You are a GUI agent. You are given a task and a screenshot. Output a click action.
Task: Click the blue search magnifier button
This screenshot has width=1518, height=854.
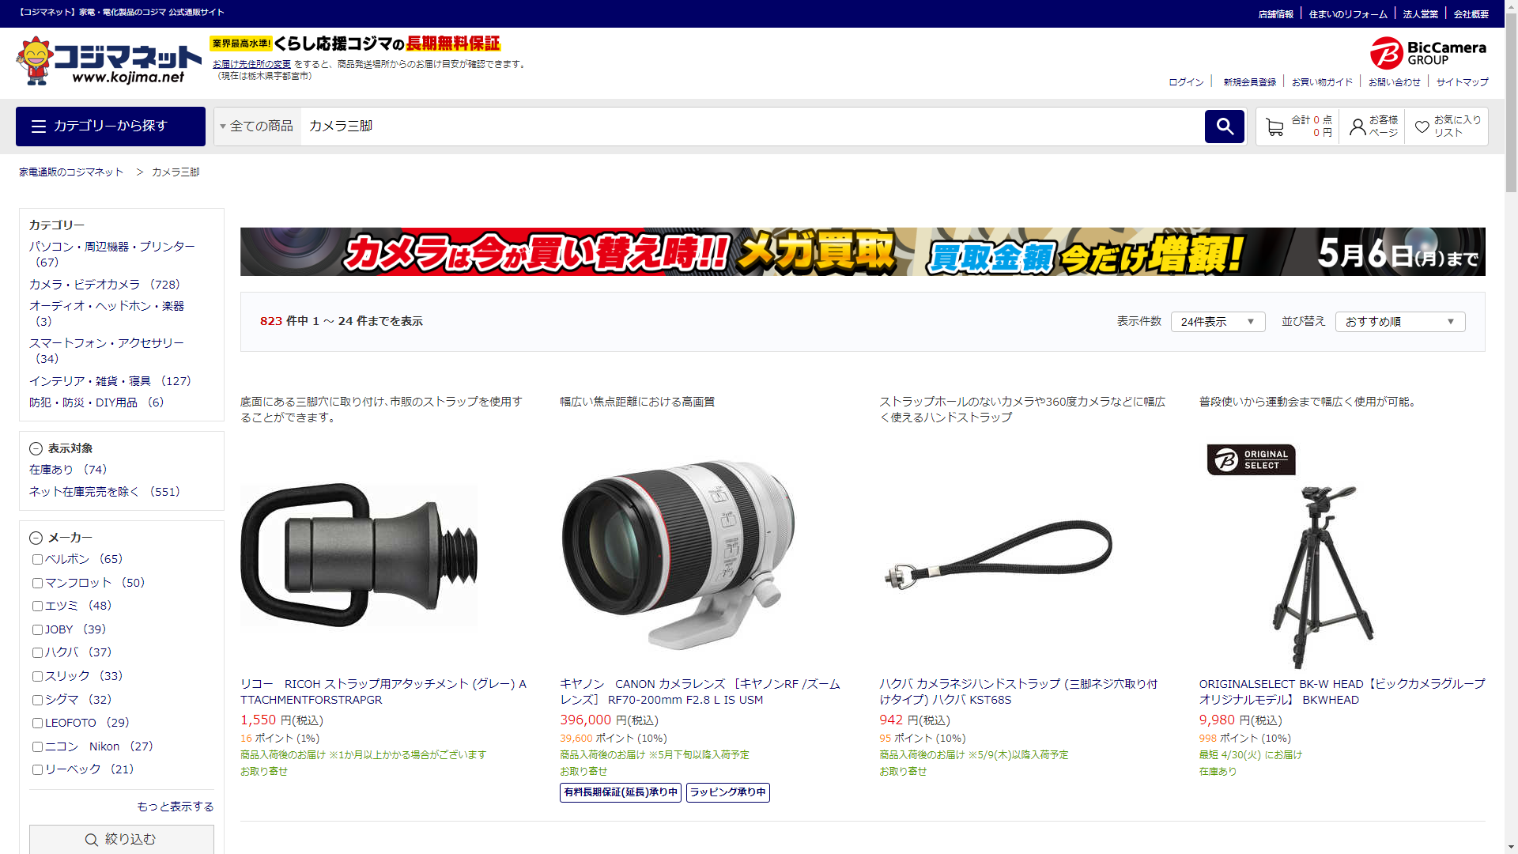[x=1224, y=127]
